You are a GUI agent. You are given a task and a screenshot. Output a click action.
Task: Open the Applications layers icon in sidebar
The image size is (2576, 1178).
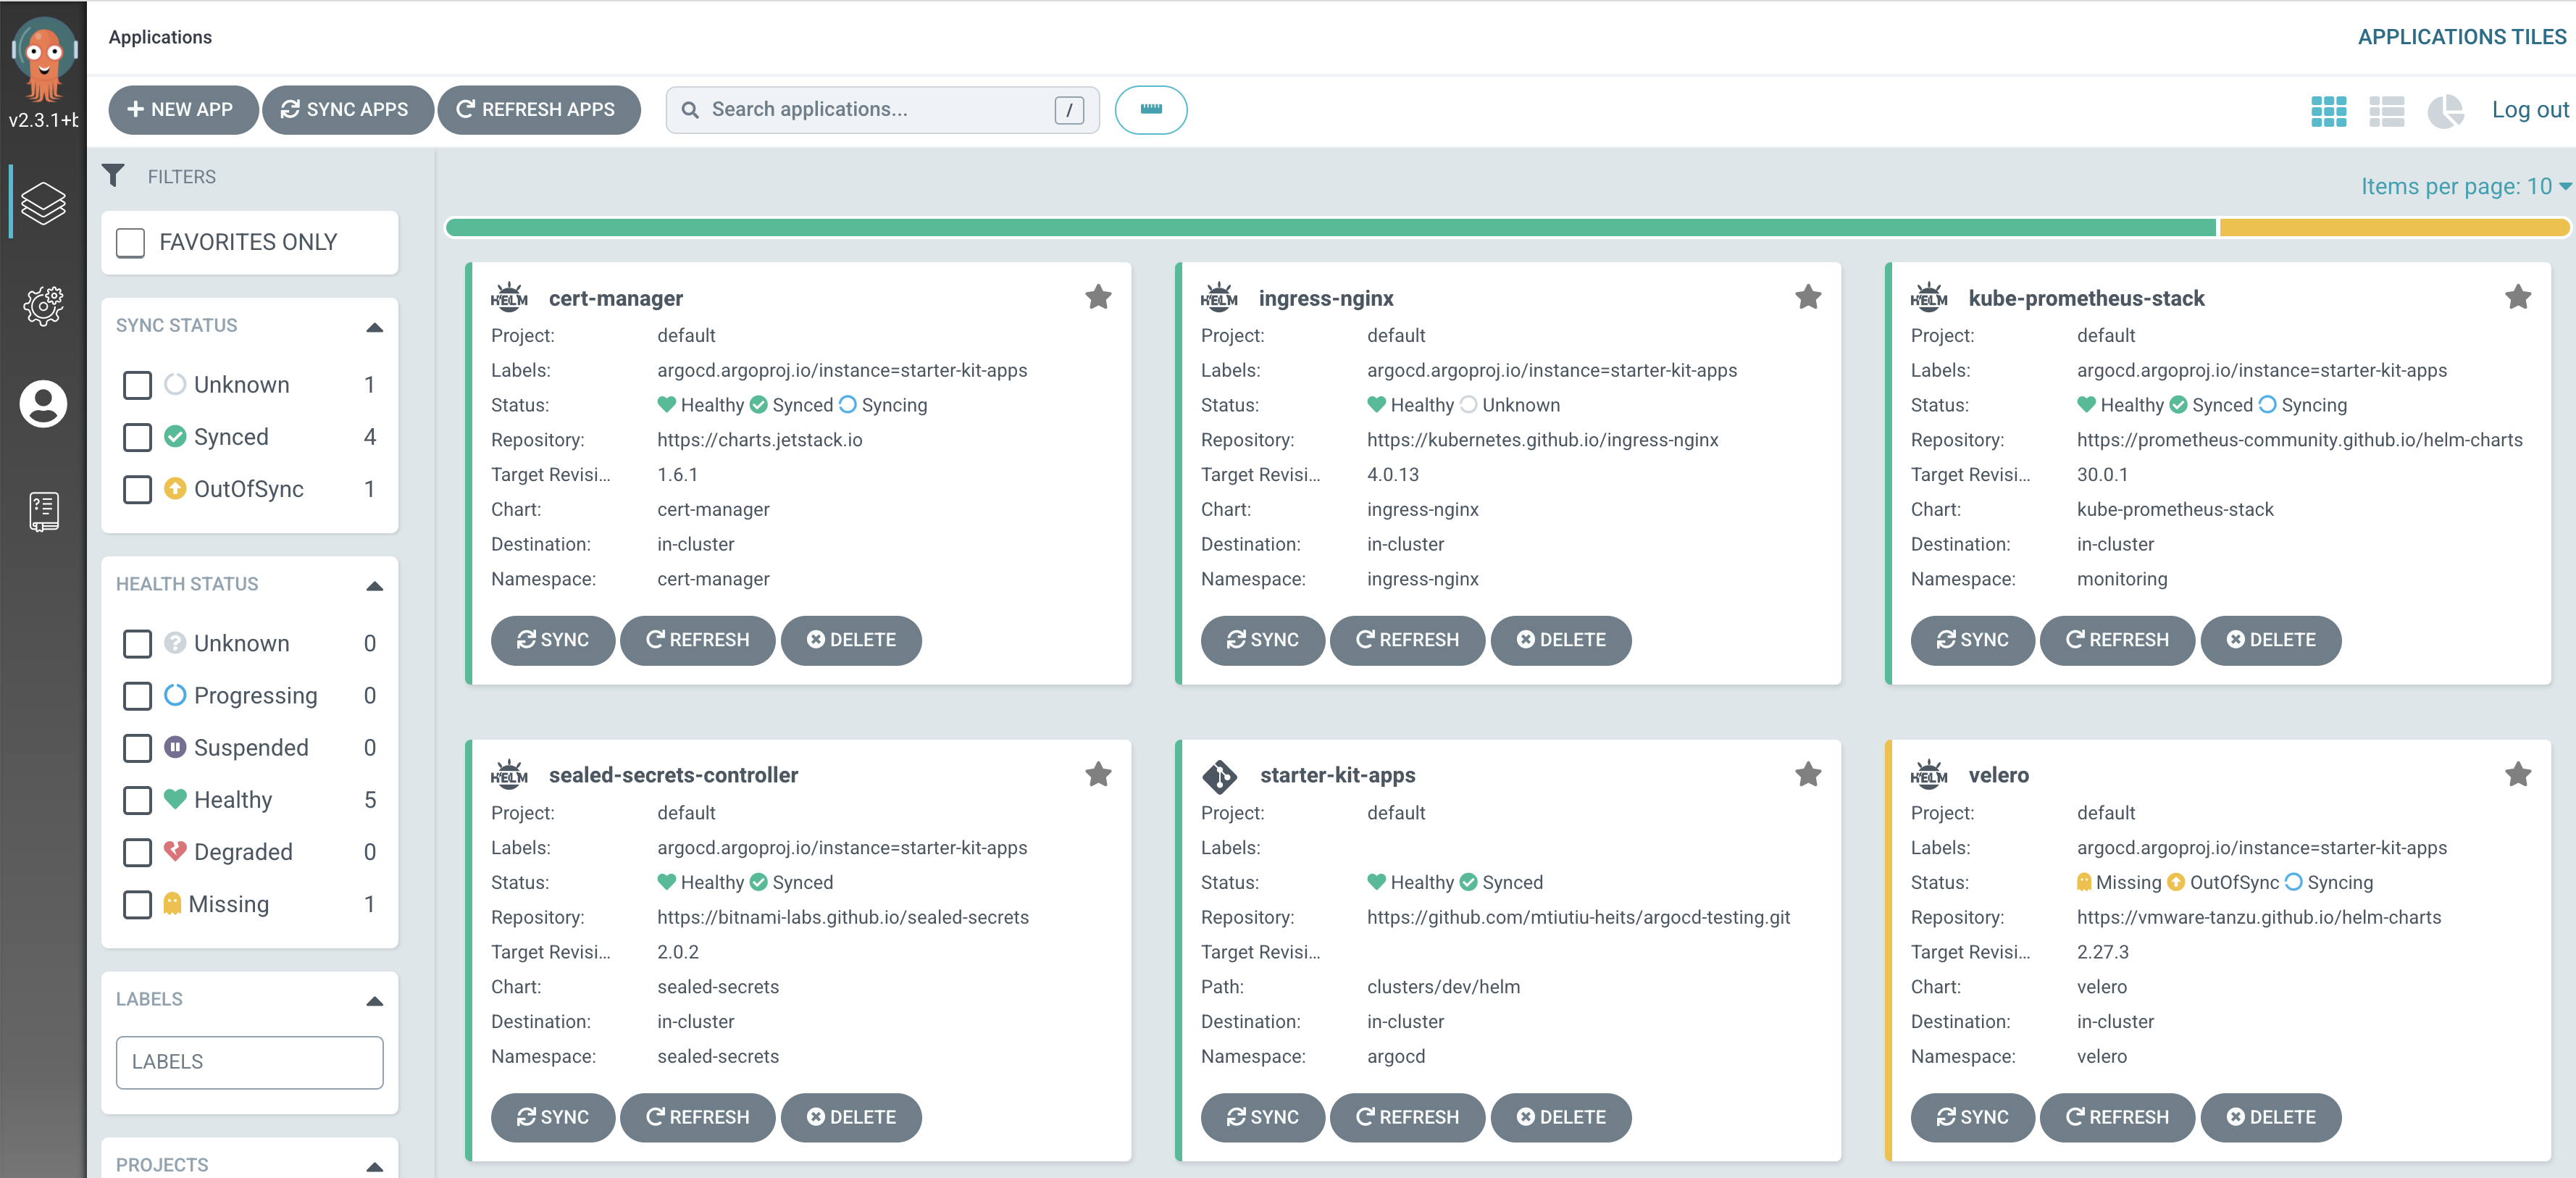coord(43,203)
